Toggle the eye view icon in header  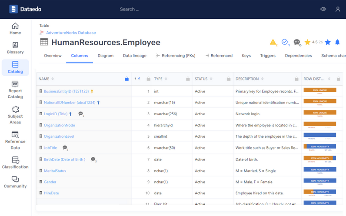pyautogui.click(x=323, y=9)
